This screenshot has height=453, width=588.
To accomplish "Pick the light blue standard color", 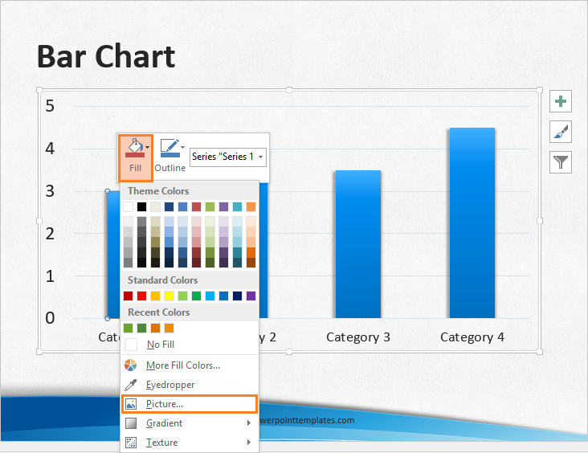I will [210, 296].
